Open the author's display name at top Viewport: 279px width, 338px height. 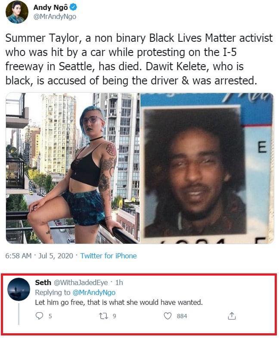coord(51,7)
